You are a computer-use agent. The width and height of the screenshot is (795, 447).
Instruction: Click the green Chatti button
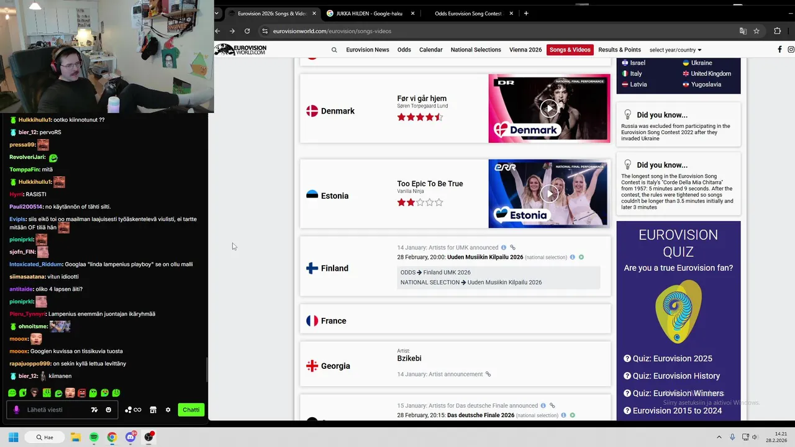pyautogui.click(x=191, y=410)
